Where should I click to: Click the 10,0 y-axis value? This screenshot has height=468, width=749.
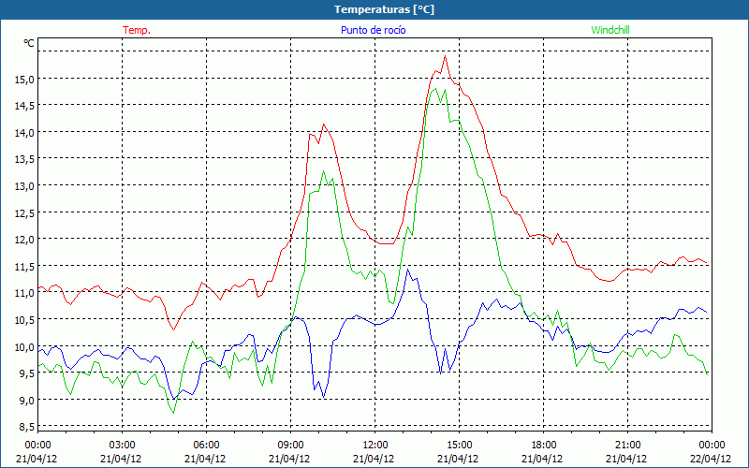[24, 346]
